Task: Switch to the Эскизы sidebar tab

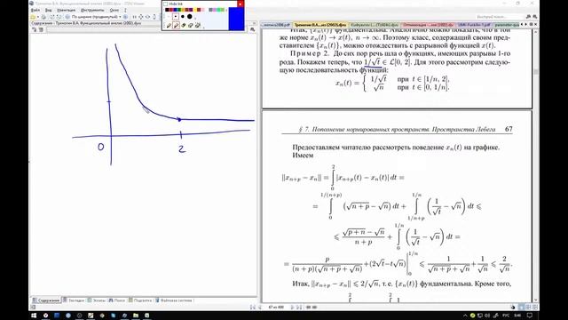Action: point(97,300)
